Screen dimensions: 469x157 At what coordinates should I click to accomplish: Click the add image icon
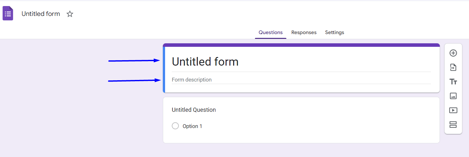[x=453, y=96]
